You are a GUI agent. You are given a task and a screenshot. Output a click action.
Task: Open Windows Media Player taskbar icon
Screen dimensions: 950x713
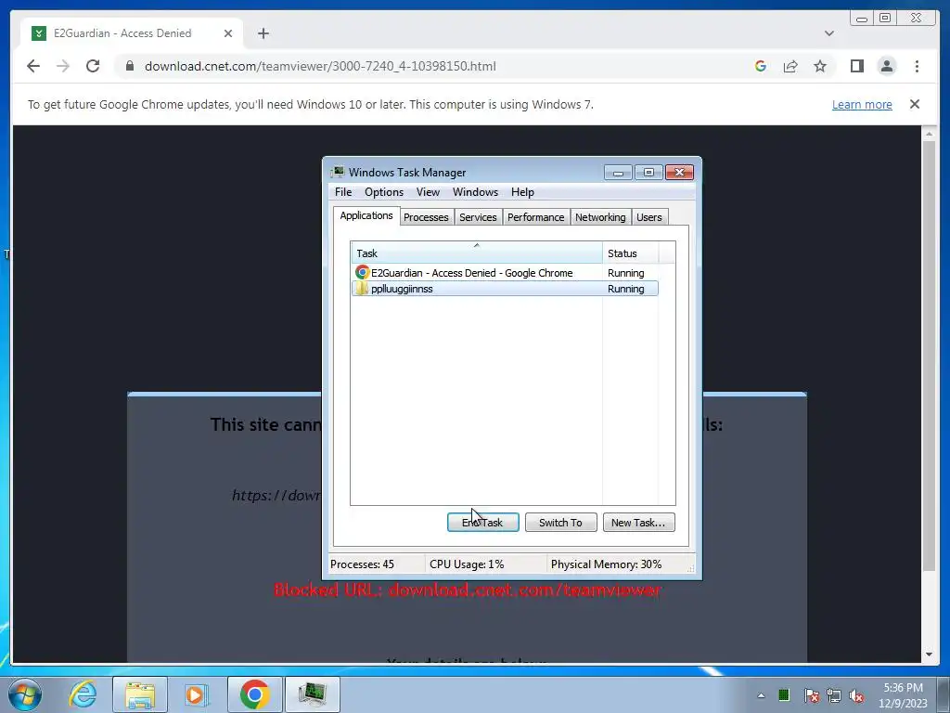(x=197, y=694)
